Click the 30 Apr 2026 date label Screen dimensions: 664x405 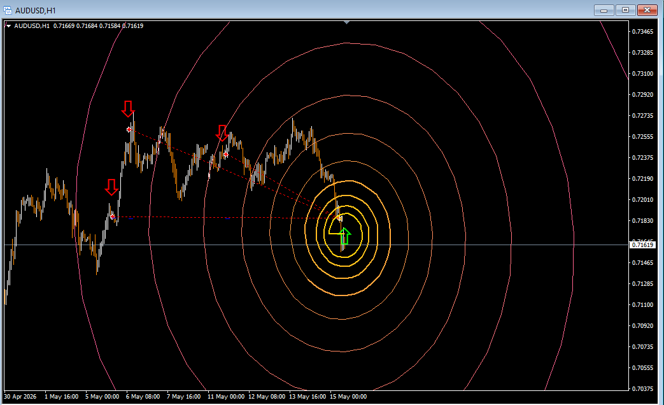coord(20,397)
